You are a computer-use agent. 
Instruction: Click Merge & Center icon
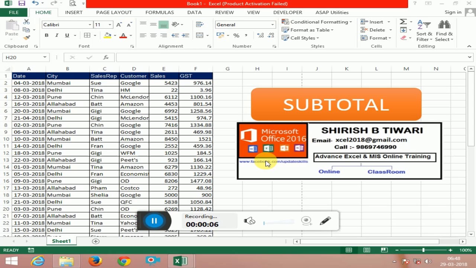(200, 35)
